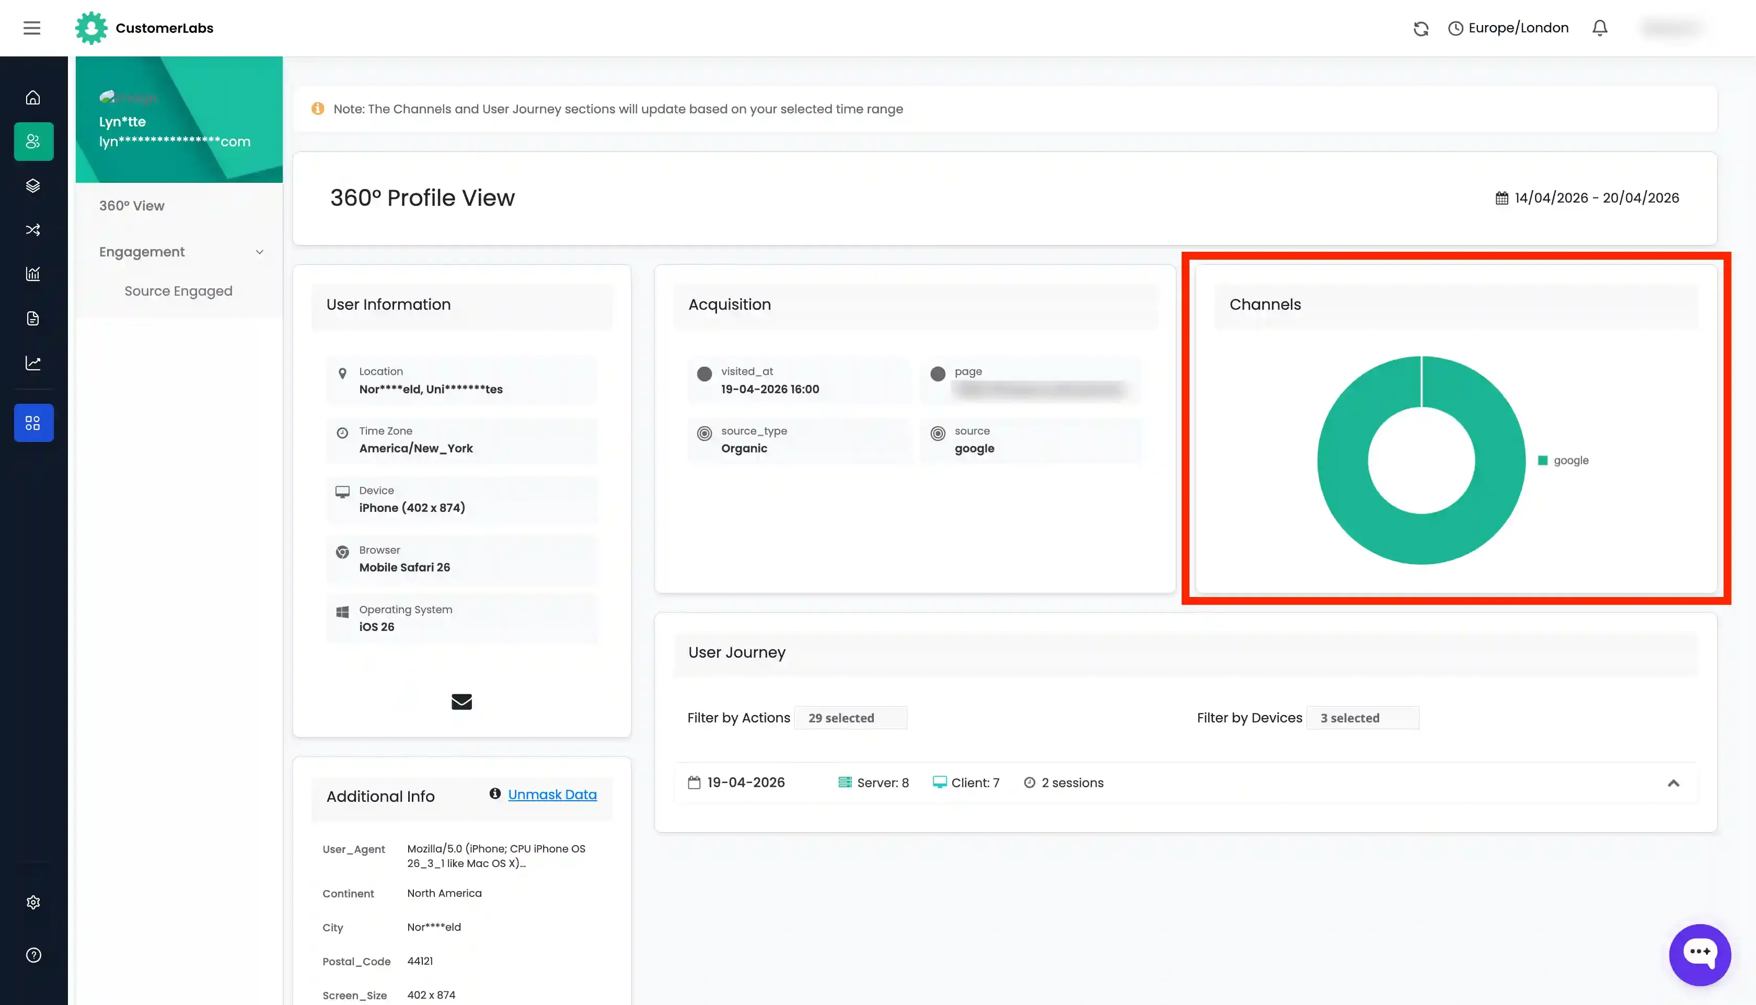
Task: Open the settings gear in sidebar
Action: [x=33, y=902]
